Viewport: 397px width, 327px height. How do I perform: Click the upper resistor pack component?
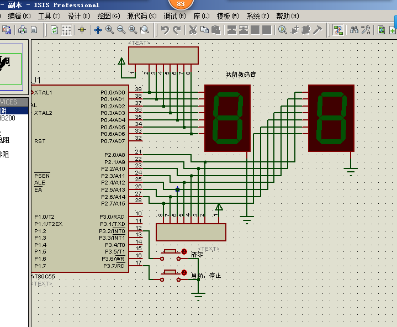[163, 55]
